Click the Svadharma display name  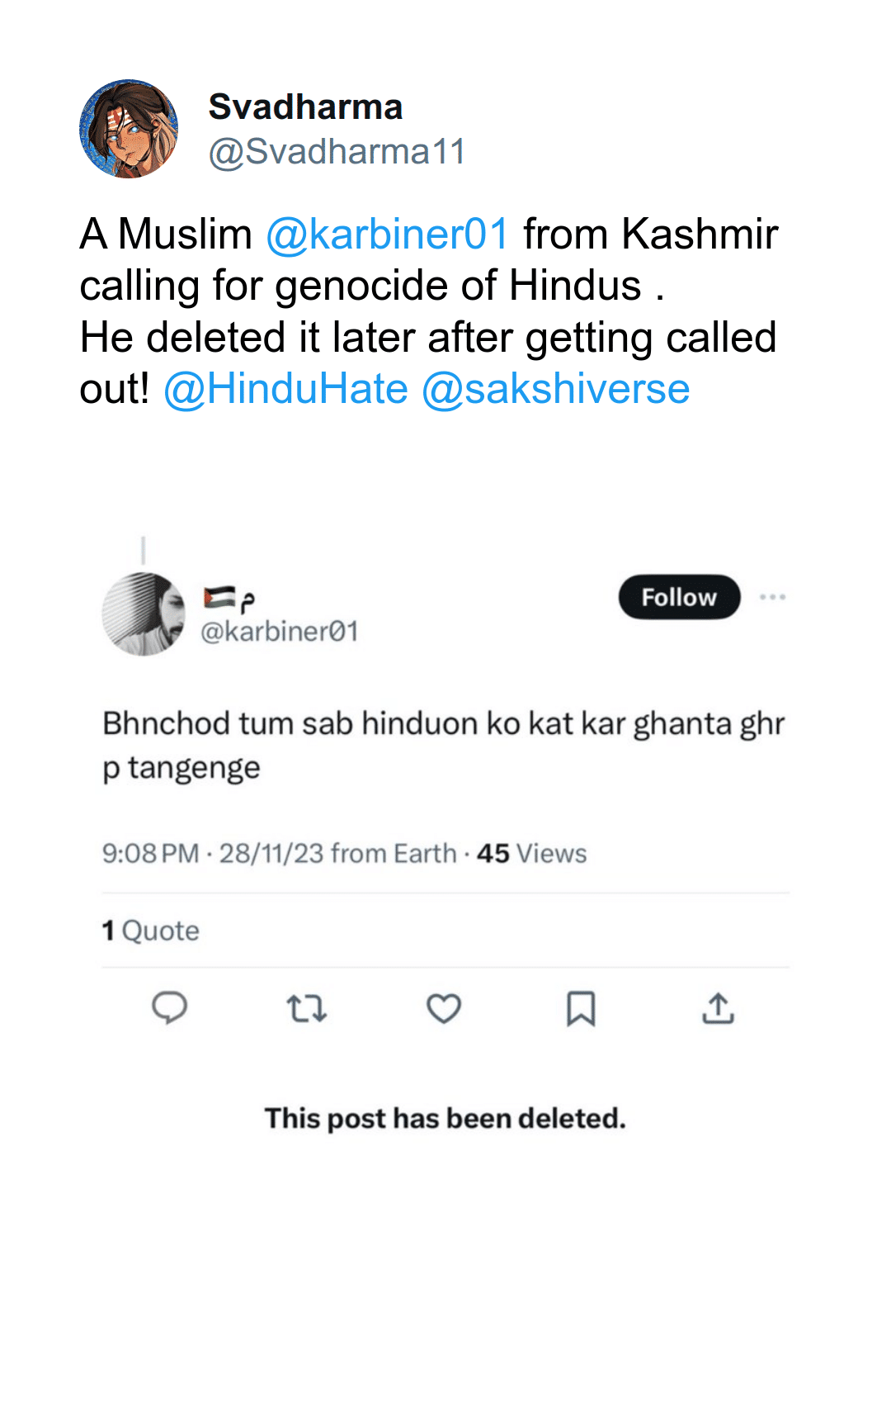[x=305, y=107]
